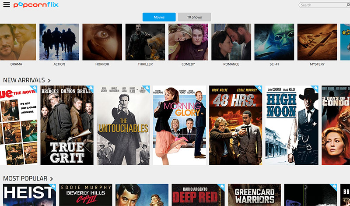Image resolution: width=350 pixels, height=206 pixels.
Task: Click the Popcornflix logo
Action: (36, 5)
